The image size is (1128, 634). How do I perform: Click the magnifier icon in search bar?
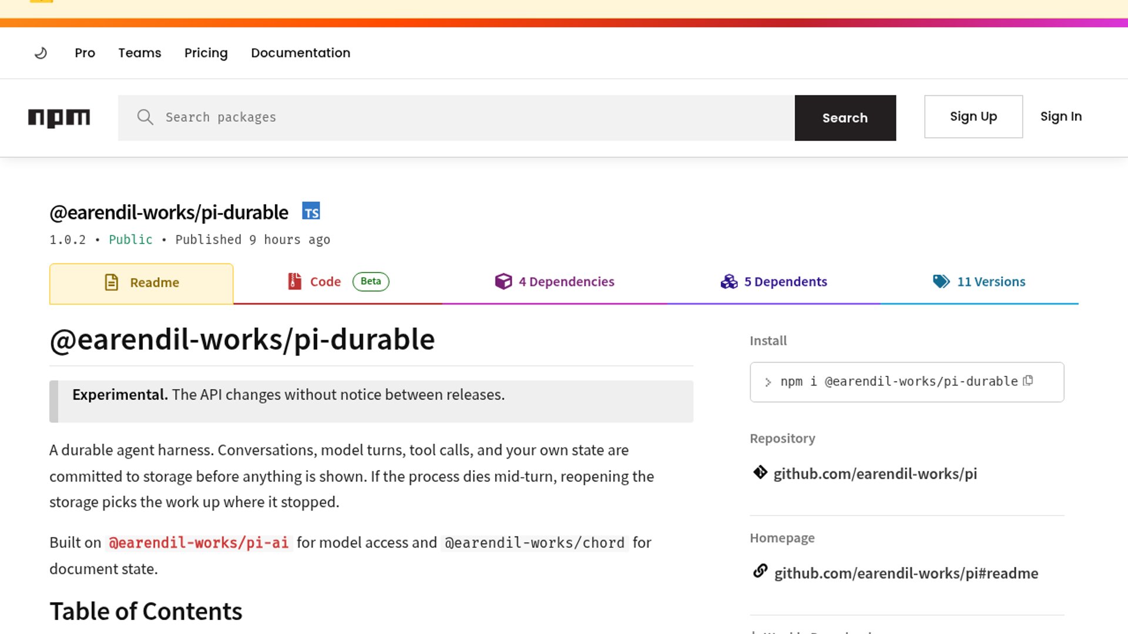(145, 117)
